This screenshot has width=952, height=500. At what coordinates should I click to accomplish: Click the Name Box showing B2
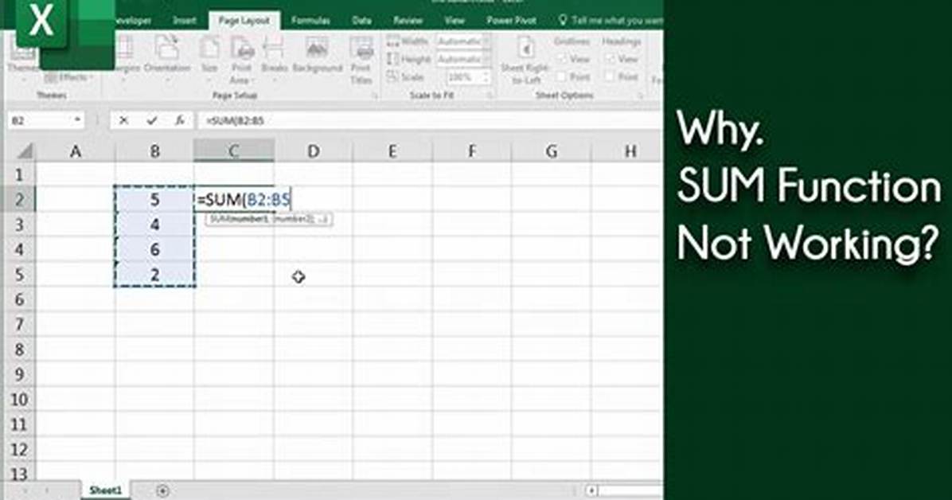(x=39, y=120)
